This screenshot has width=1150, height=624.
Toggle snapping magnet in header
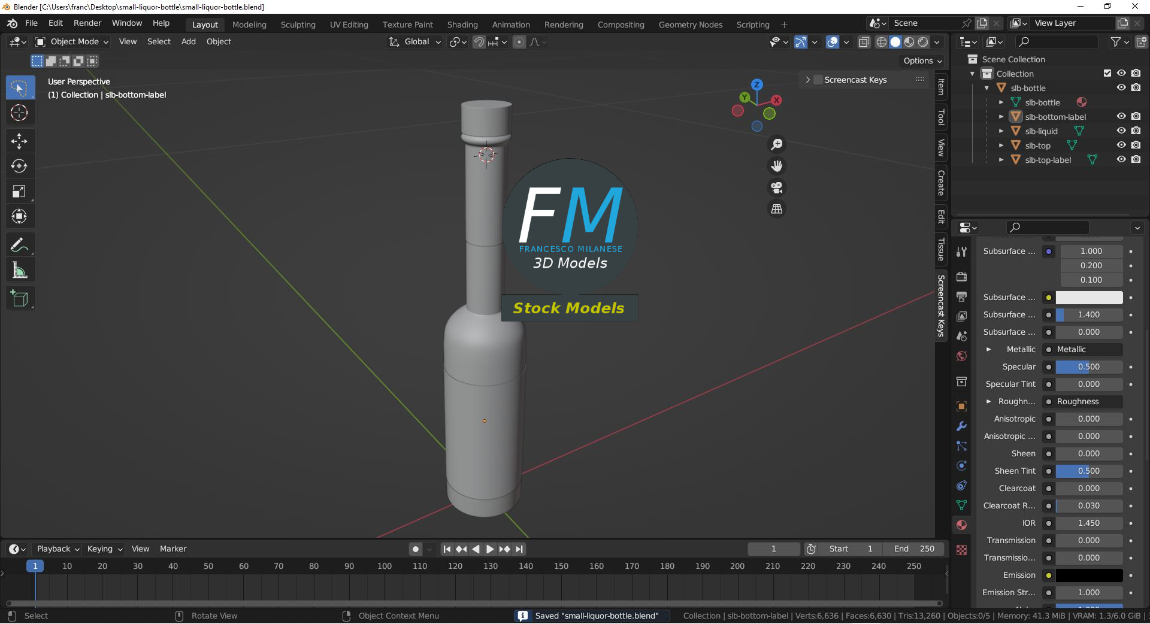coord(479,42)
